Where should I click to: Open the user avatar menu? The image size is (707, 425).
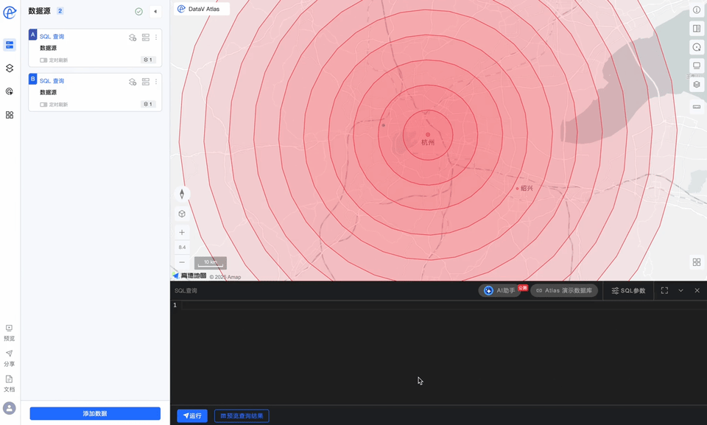coord(10,408)
